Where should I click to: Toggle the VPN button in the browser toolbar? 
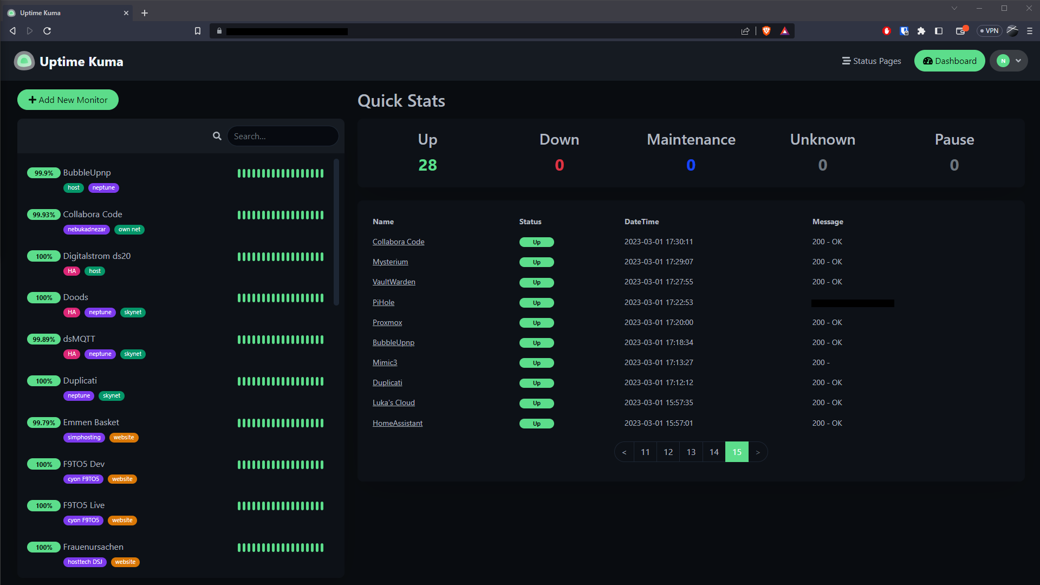click(989, 31)
